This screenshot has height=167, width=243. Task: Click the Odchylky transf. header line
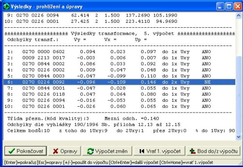point(77,39)
